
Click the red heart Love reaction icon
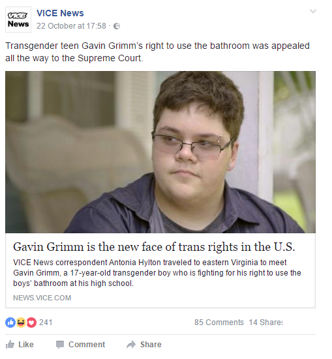click(32, 323)
